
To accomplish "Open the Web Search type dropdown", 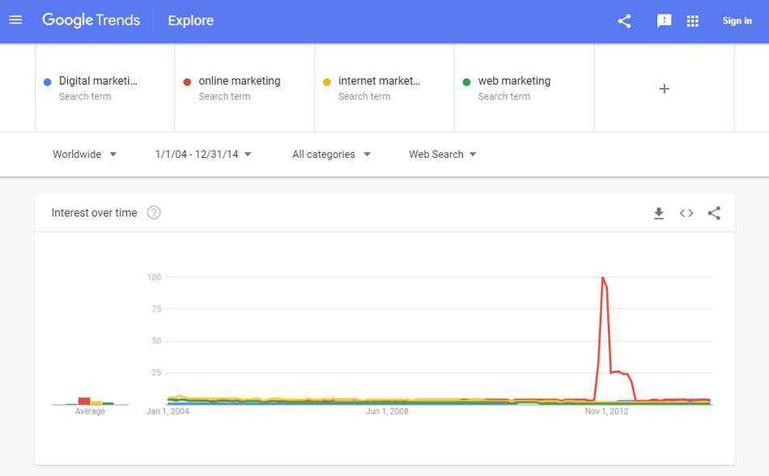I will [x=443, y=155].
